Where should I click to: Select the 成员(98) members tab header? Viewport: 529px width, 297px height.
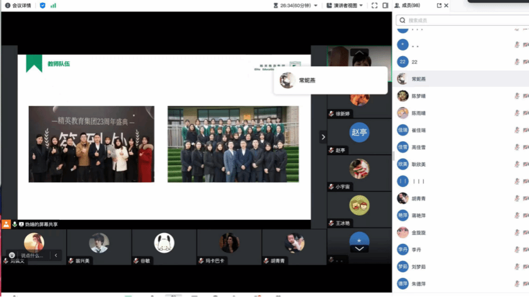click(x=410, y=5)
